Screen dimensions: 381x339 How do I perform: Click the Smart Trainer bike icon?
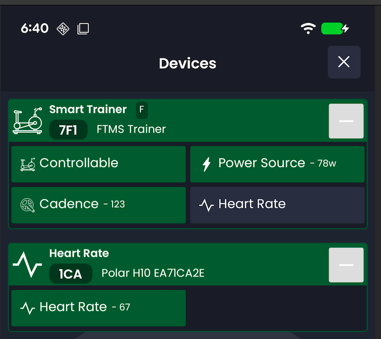coord(27,121)
